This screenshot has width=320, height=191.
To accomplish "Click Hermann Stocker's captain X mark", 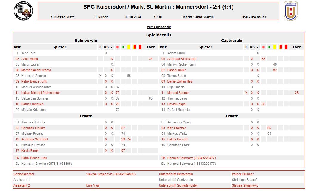I will [100, 76].
